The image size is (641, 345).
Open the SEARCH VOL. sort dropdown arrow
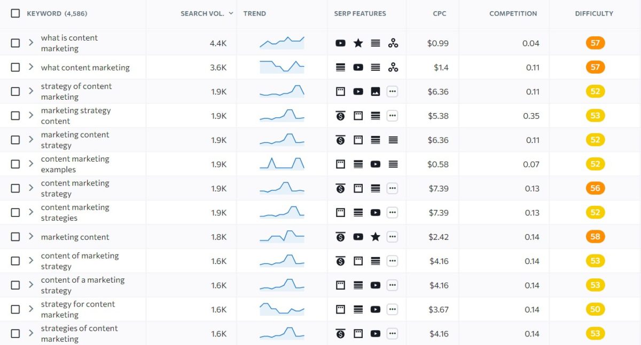231,13
